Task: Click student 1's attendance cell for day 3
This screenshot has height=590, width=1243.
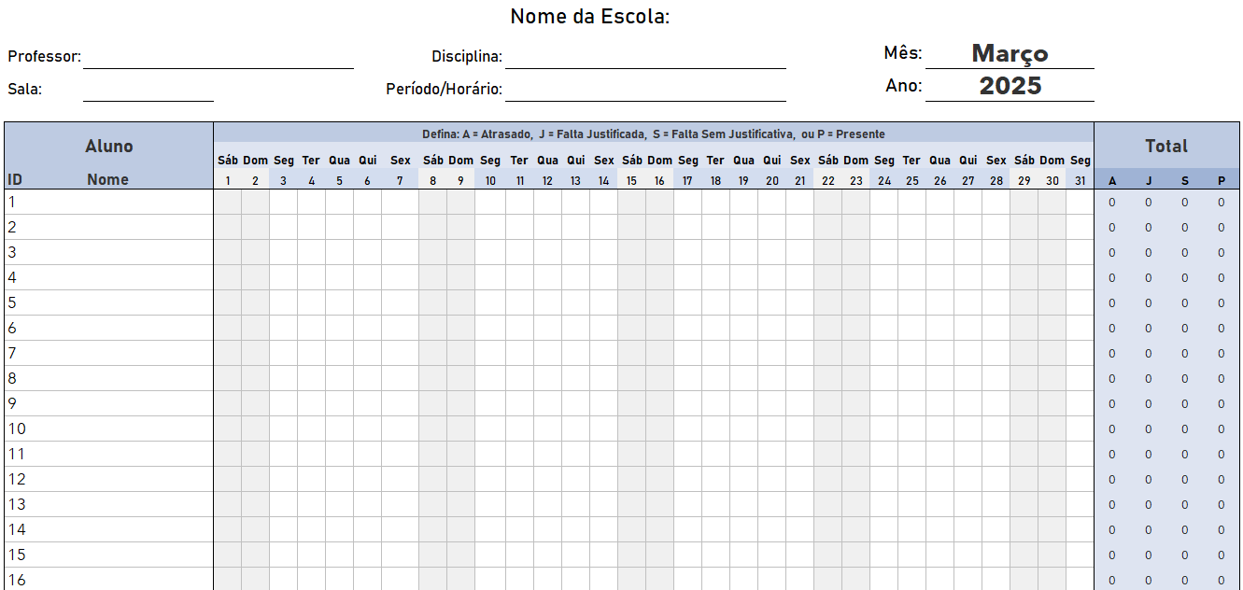Action: tap(283, 202)
